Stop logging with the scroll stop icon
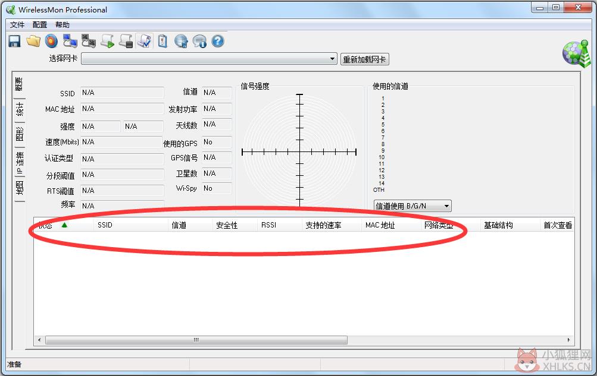 126,41
